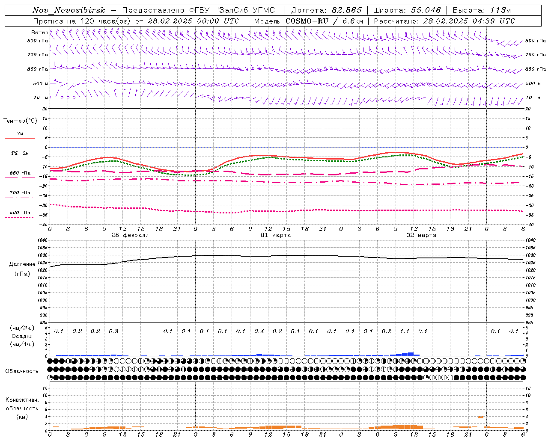Click the 0.4 precipitation value

(259, 331)
